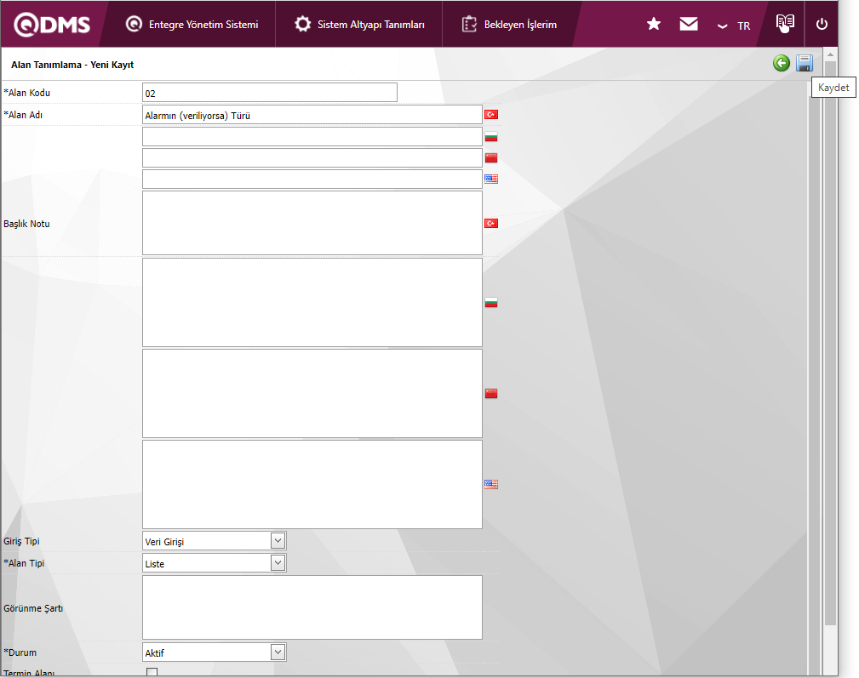Focus the Alan Adı Turkish input field
The width and height of the screenshot is (859, 678).
click(312, 115)
